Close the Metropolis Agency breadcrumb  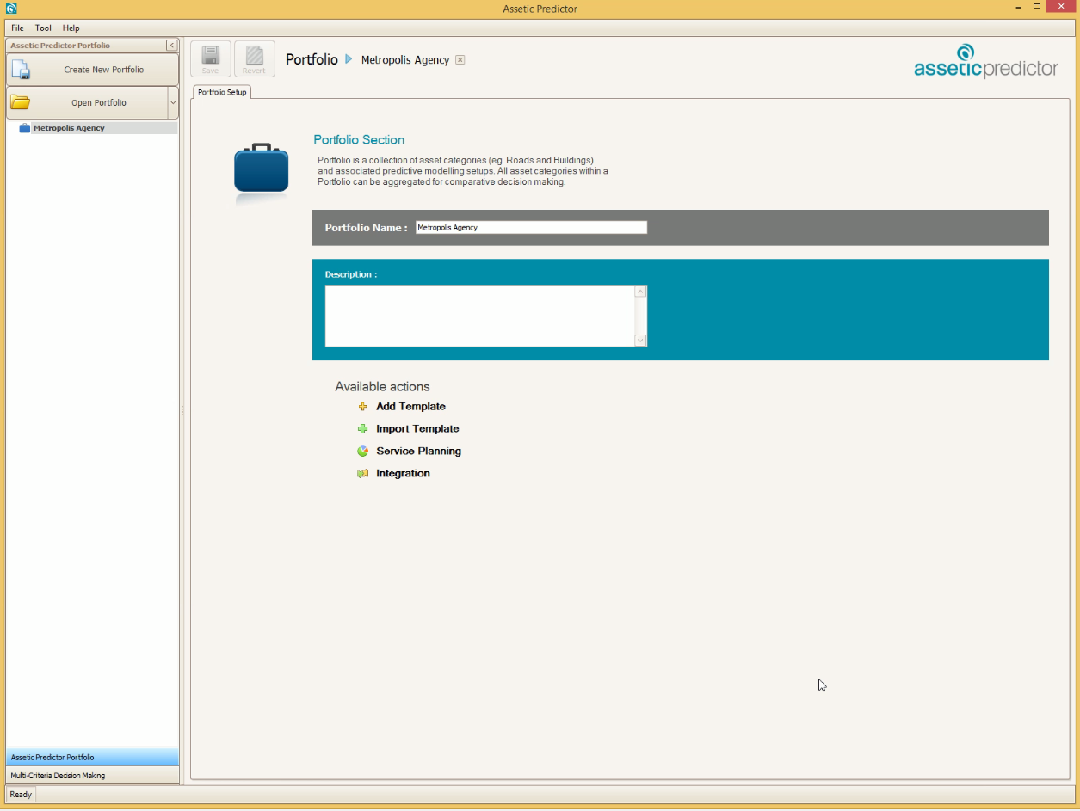460,60
